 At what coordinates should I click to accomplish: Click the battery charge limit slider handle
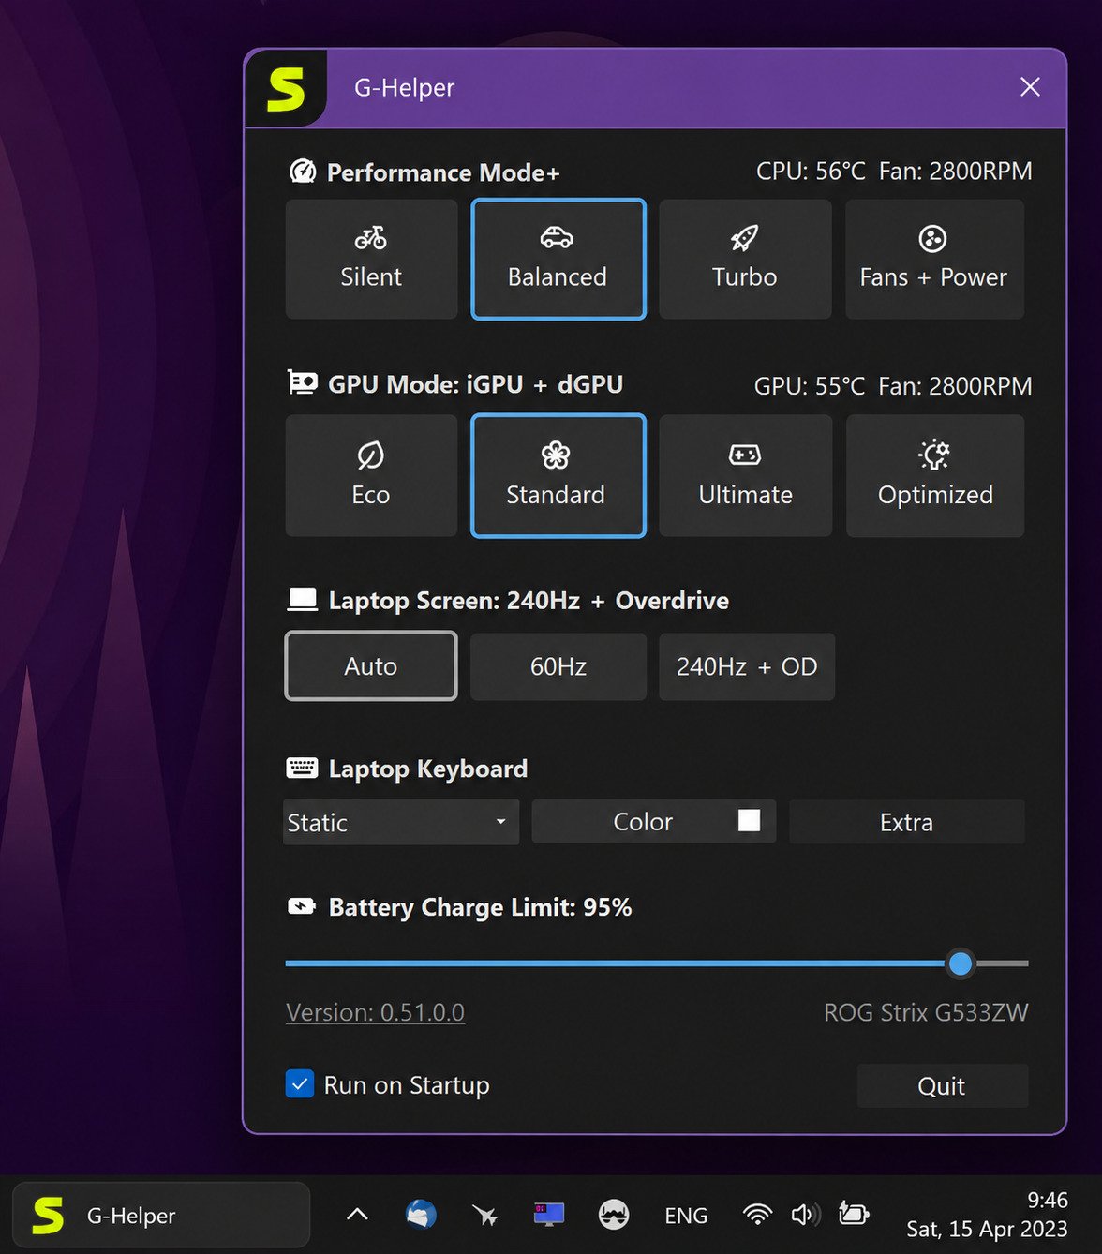(960, 963)
